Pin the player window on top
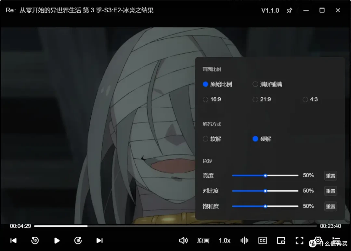Viewport: 351px width, 251px height. (290, 10)
